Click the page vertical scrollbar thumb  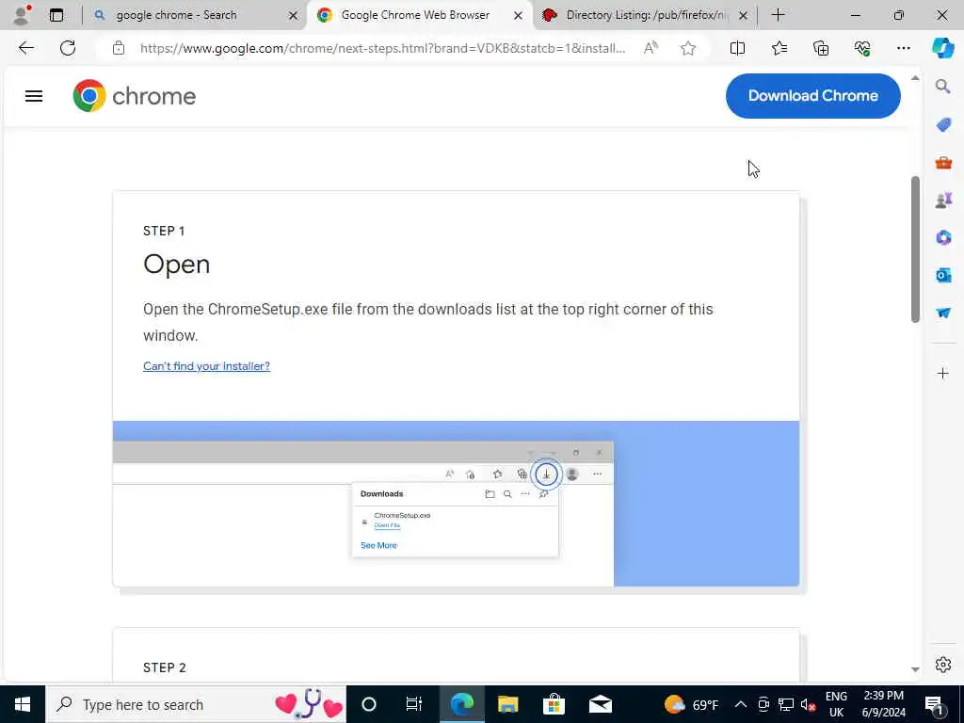915,249
